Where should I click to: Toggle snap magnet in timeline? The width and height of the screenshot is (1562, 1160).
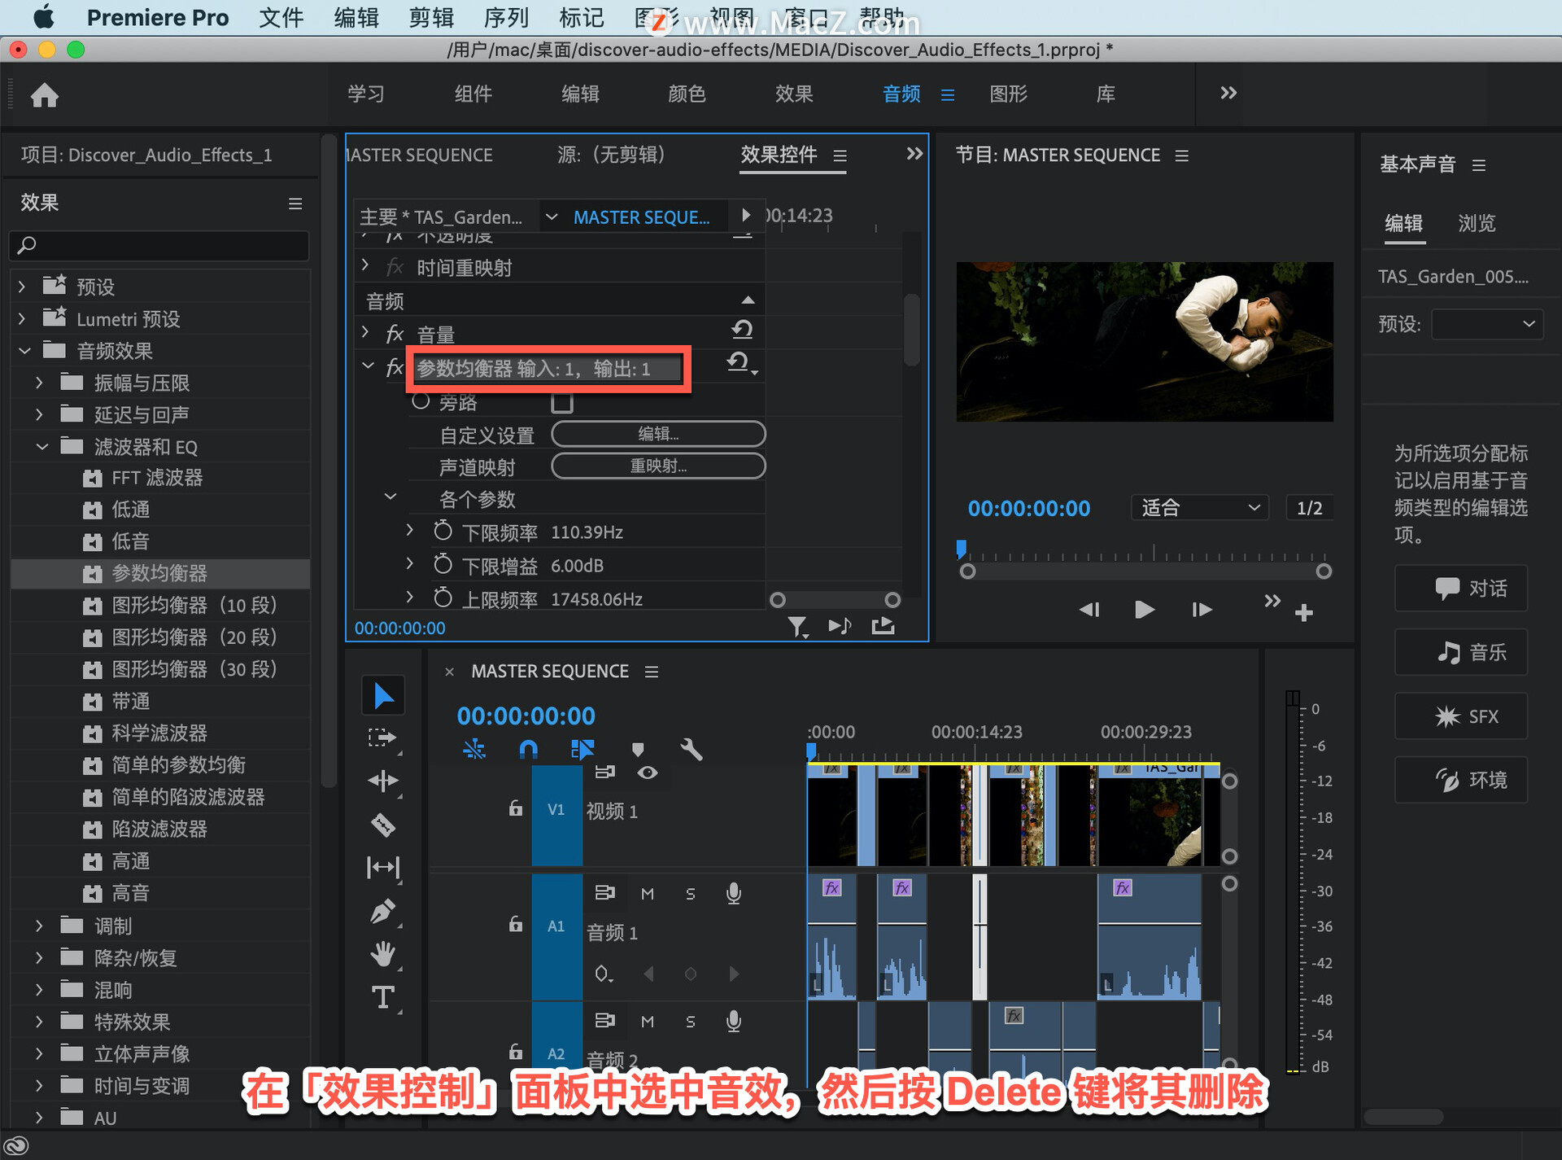tap(528, 749)
